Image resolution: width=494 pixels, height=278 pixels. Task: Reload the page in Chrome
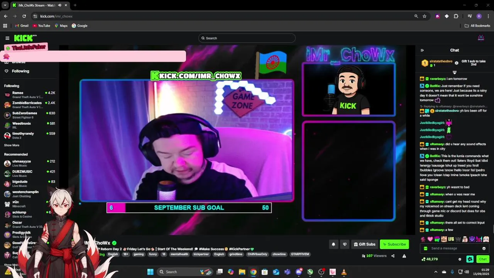click(24, 16)
